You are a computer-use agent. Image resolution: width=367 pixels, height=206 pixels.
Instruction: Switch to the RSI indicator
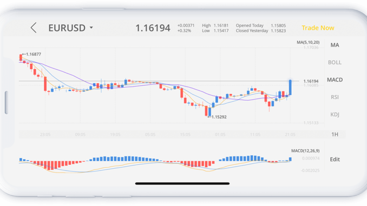tap(335, 97)
